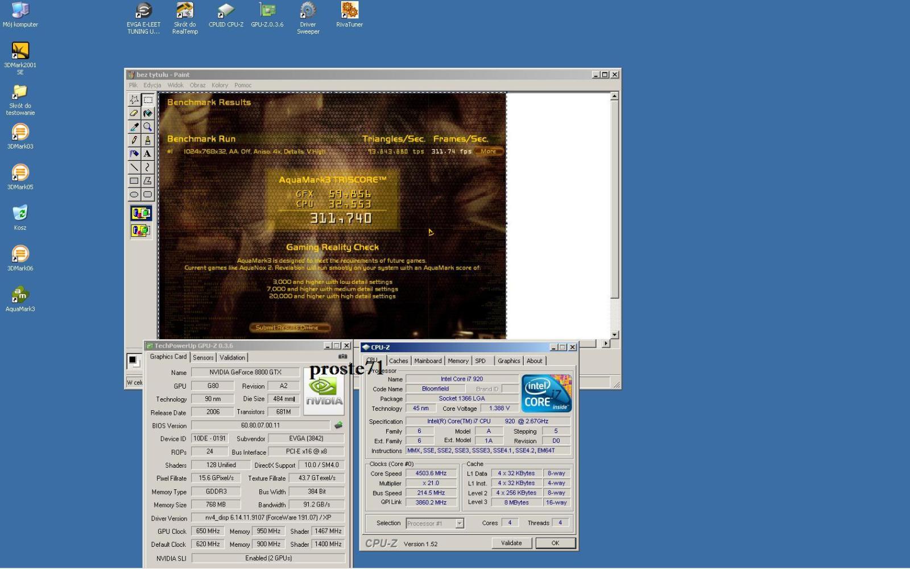Click Submit Results Online in AquaMark image
Viewport: 910px width, 569px height.
click(291, 327)
